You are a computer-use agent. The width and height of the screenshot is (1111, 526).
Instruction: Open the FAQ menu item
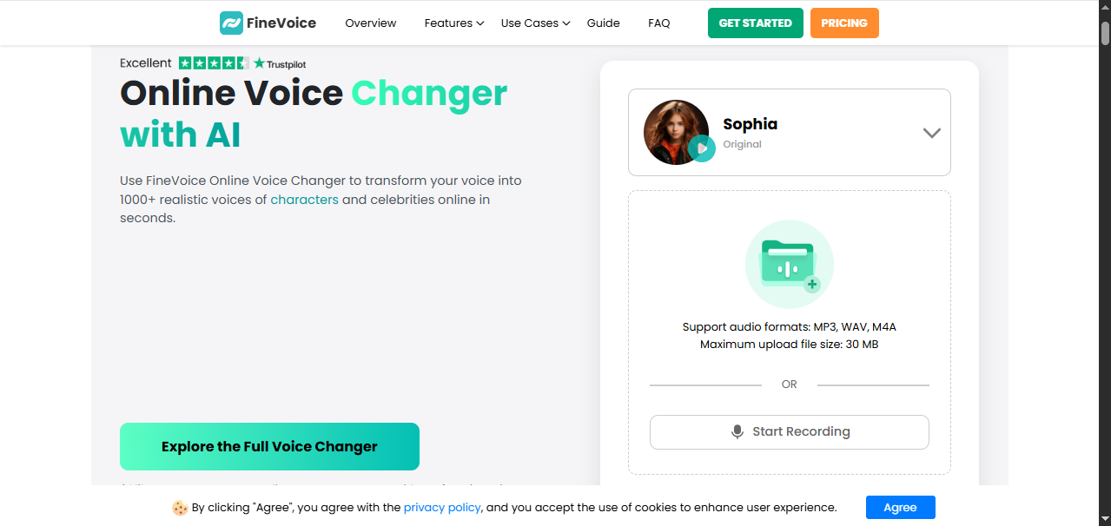pos(659,23)
